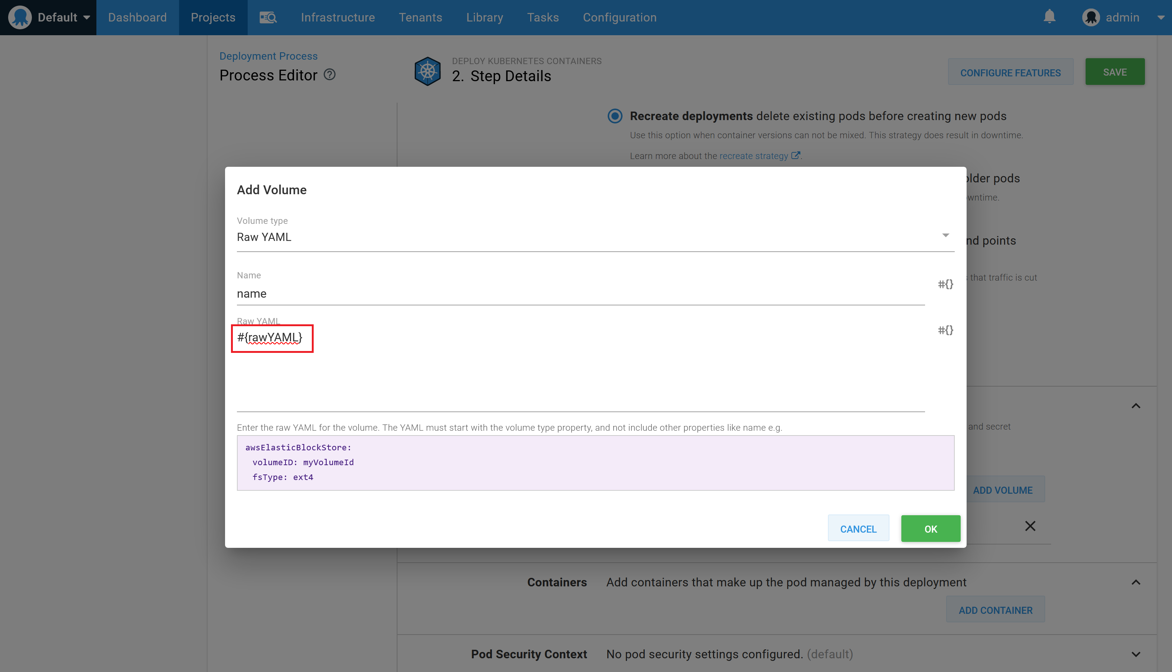The height and width of the screenshot is (672, 1172).
Task: Click the admin avatar
Action: (1092, 17)
